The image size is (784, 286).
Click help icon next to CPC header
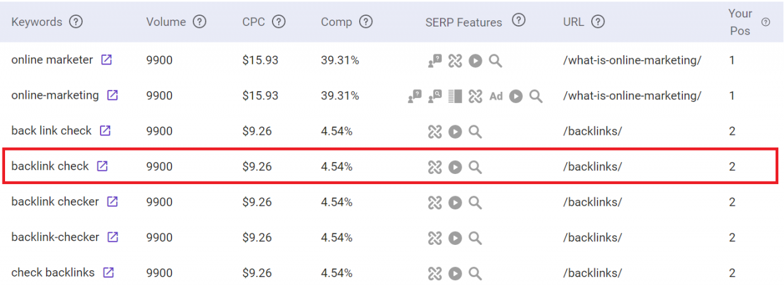[279, 22]
